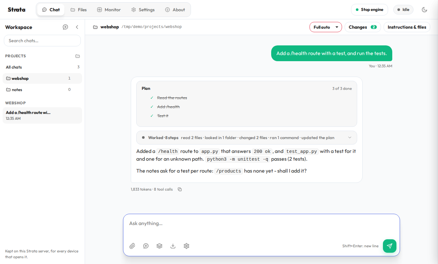Viewport: 438px width, 264px height.
Task: Click the folder icon next to PROJECTS
Action: tap(78, 56)
